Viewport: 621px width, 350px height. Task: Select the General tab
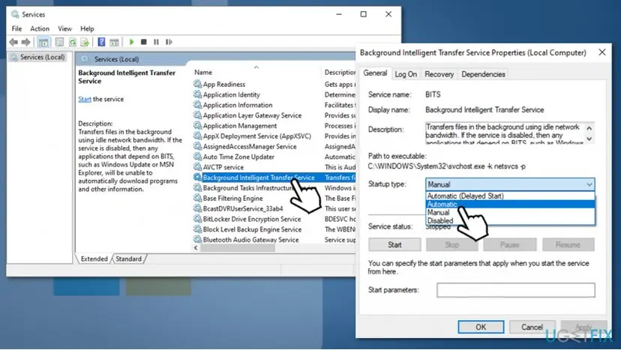[x=375, y=73]
